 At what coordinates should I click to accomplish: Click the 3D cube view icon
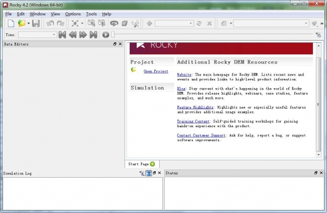tap(124, 23)
